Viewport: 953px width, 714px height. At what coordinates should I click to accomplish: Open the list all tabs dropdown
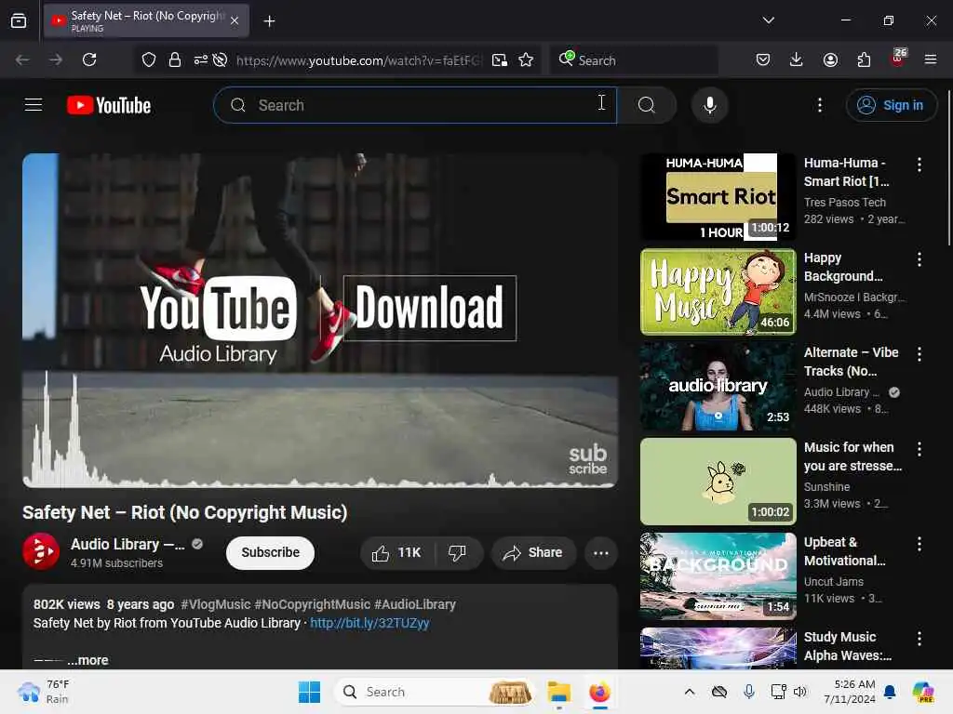click(768, 20)
